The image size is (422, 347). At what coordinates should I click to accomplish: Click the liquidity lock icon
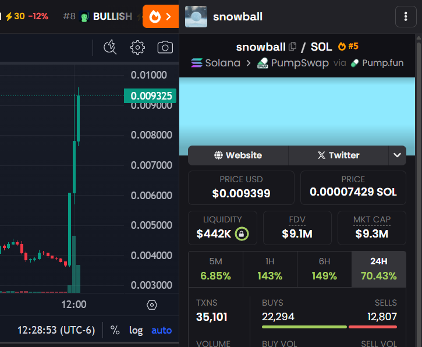click(x=242, y=233)
